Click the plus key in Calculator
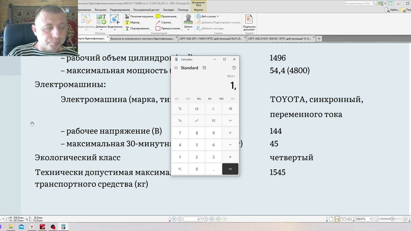 coord(230,157)
